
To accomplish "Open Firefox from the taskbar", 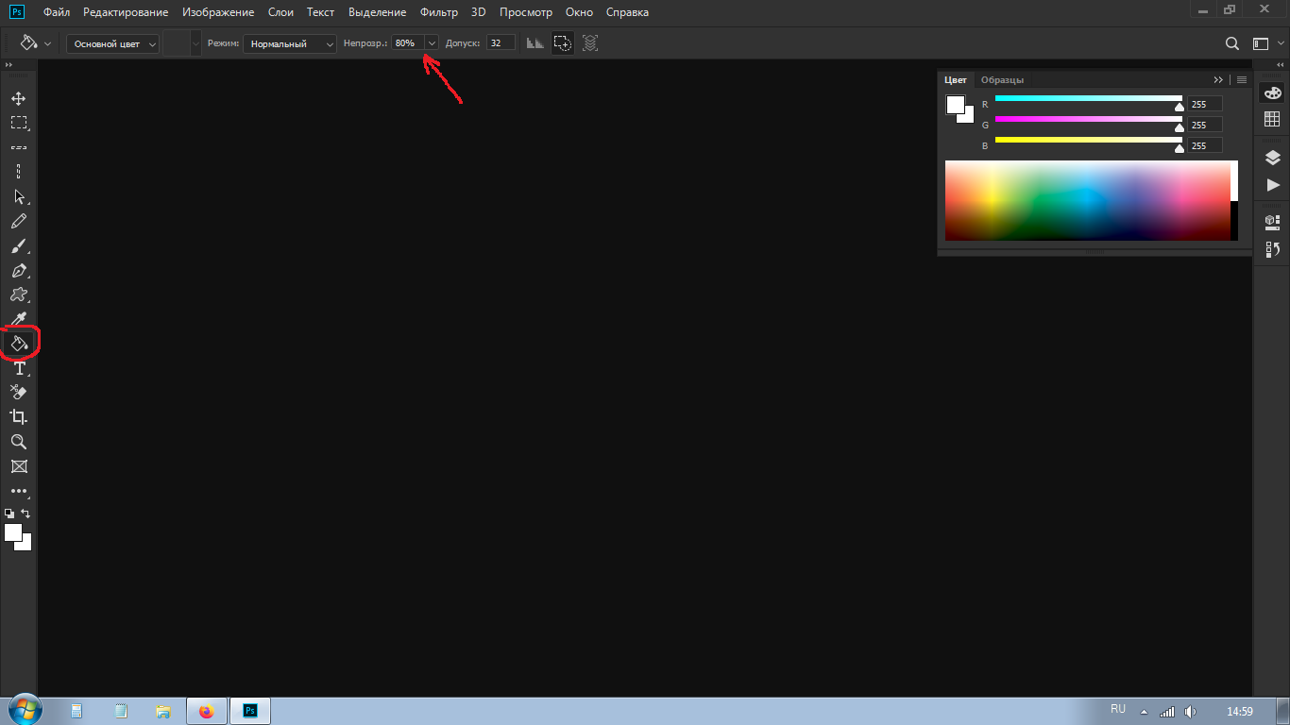I will point(207,711).
